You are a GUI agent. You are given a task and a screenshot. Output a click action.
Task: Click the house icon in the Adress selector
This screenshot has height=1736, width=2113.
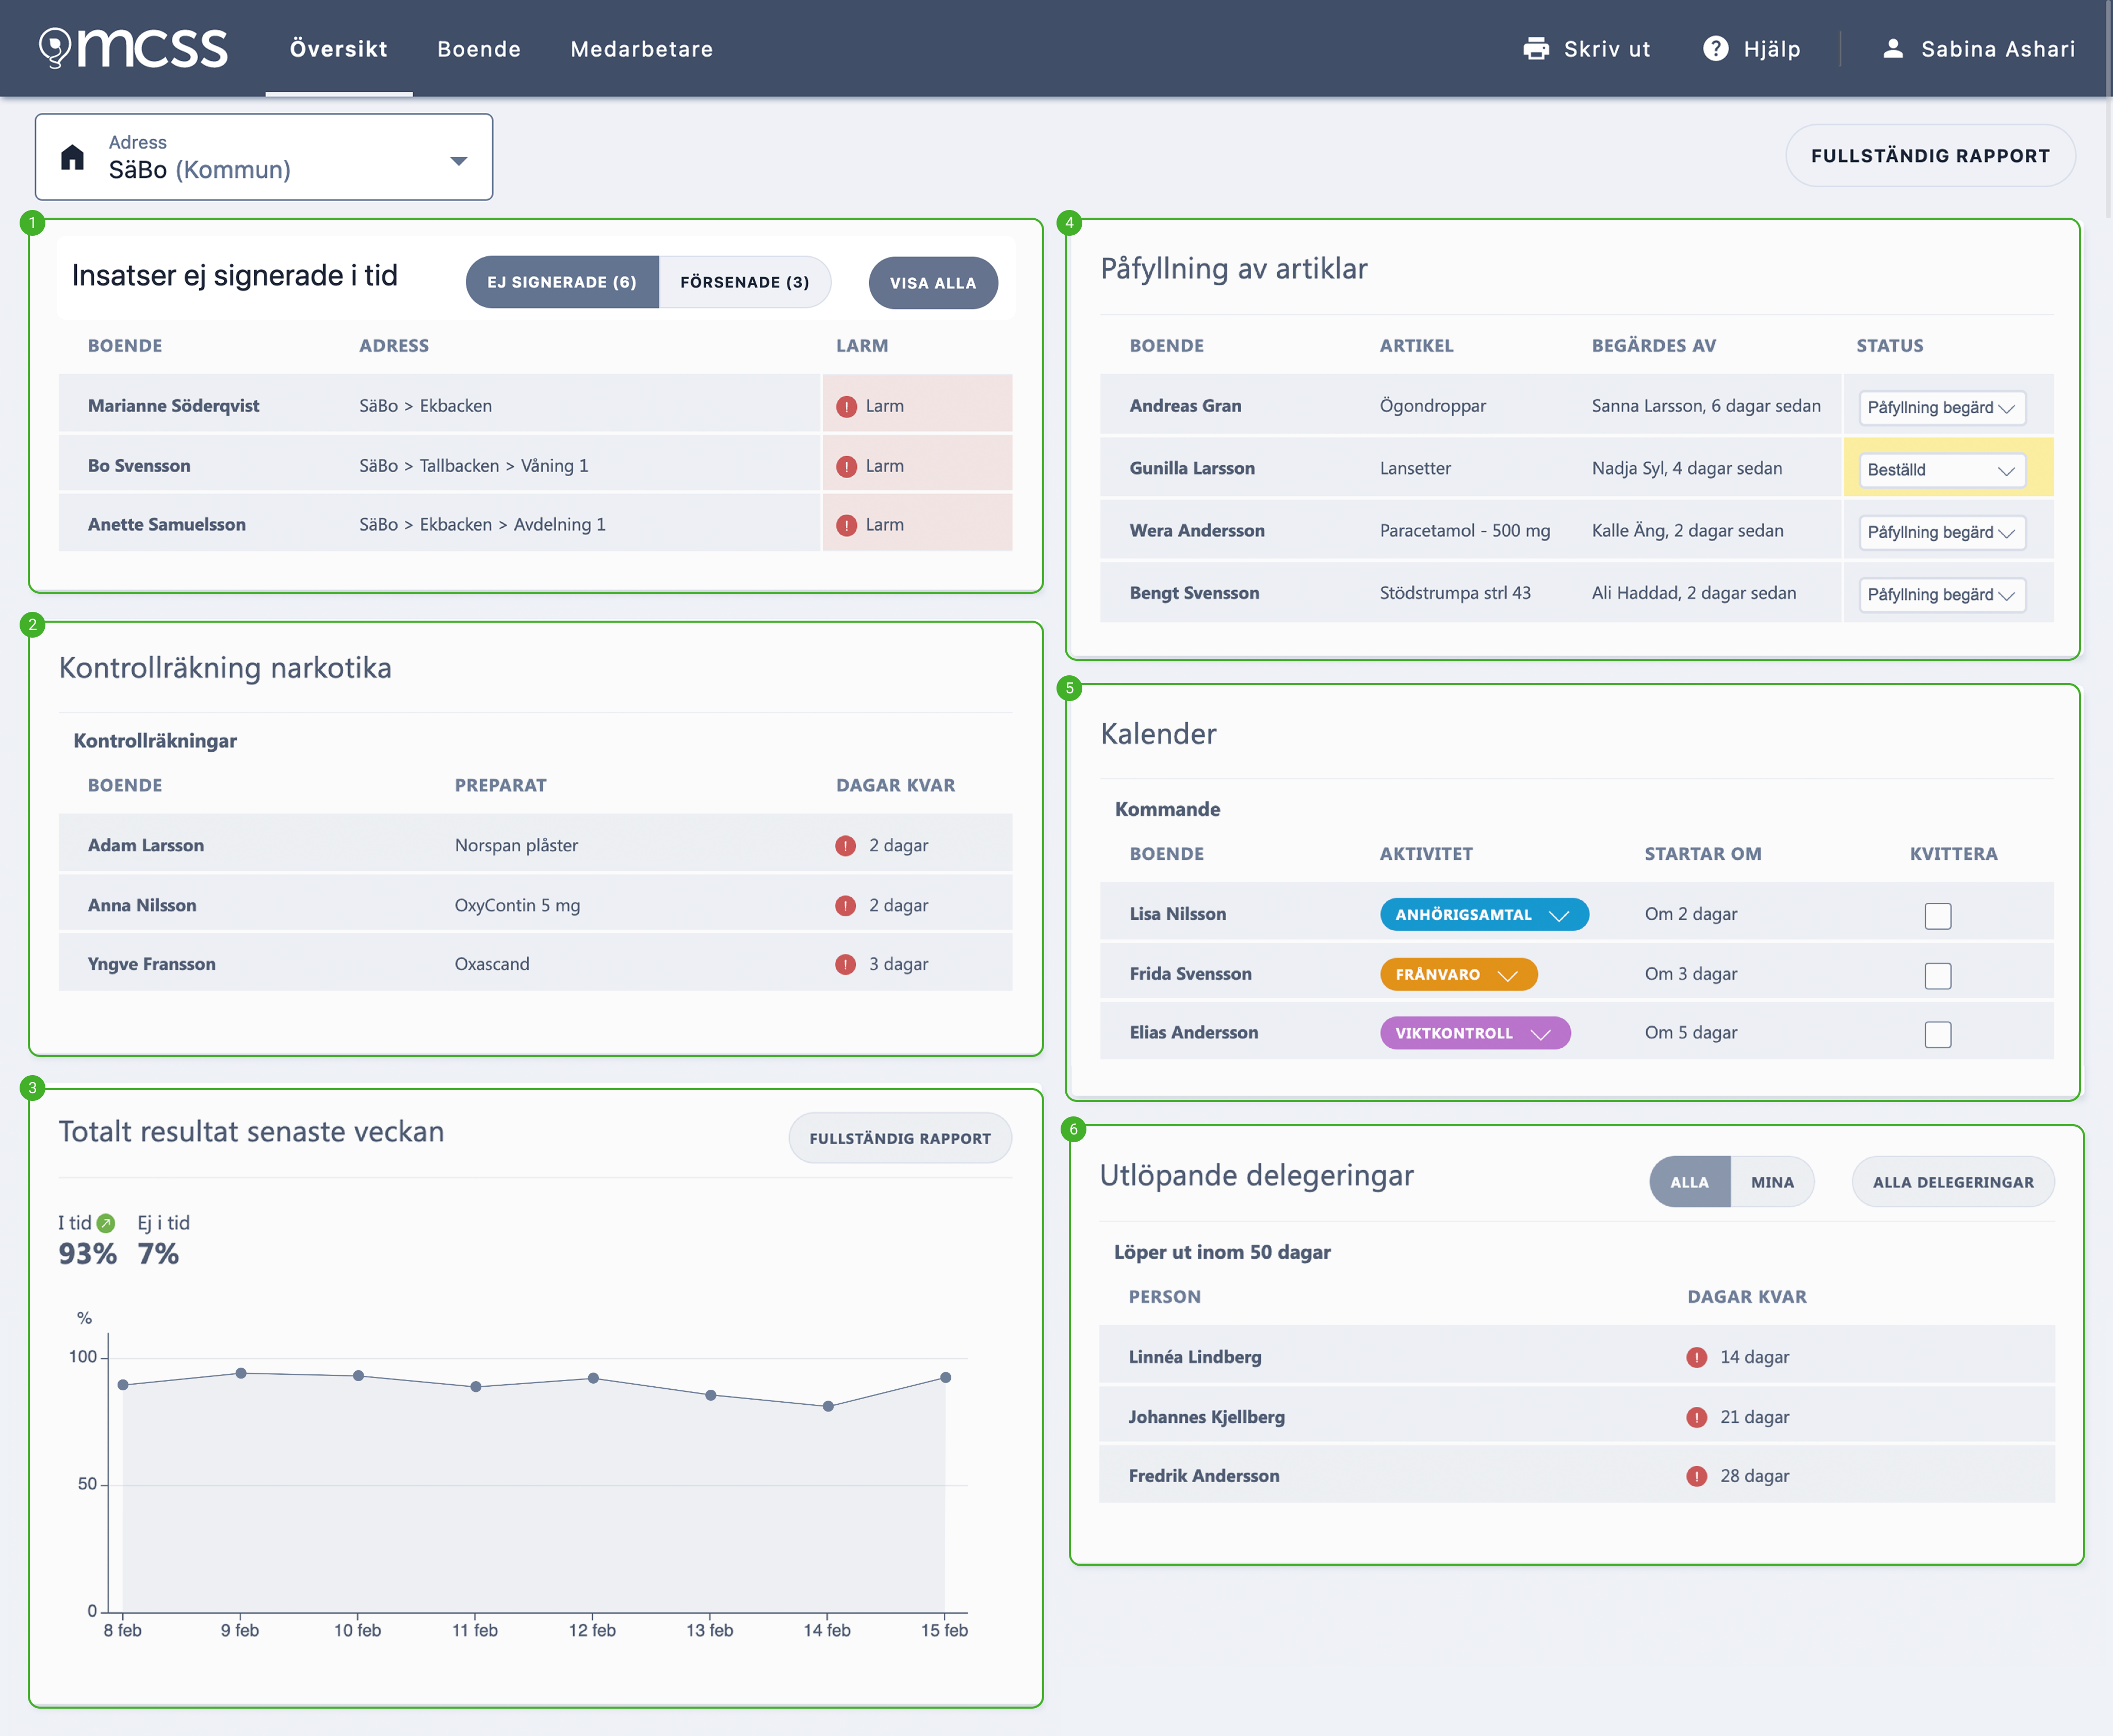click(x=72, y=157)
